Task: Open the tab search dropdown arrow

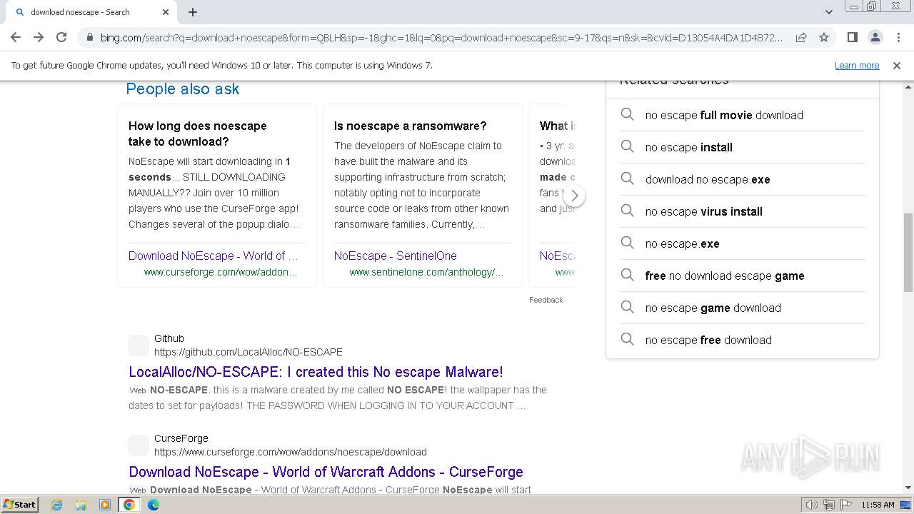Action: pos(828,11)
